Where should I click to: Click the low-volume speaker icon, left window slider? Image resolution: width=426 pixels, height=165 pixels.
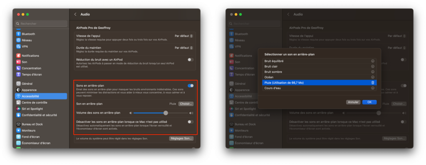click(130, 113)
